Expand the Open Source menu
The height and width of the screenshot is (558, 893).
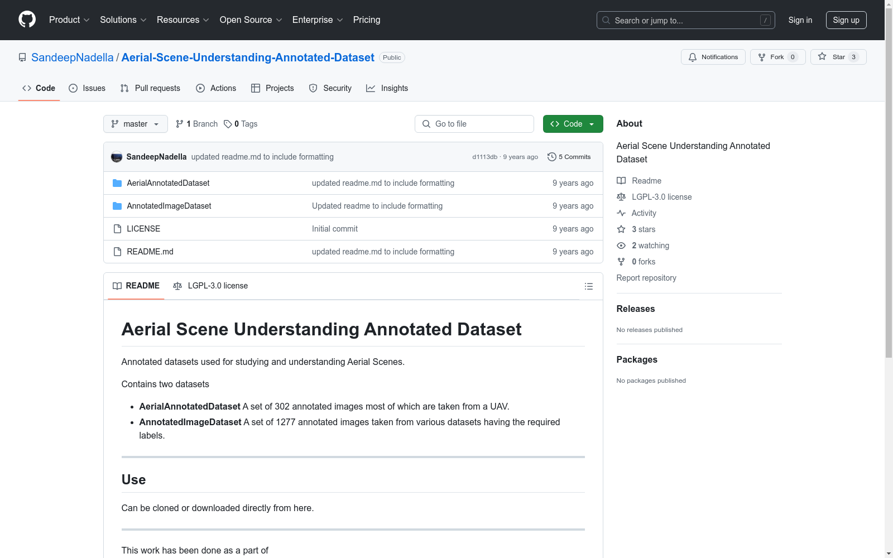251,20
